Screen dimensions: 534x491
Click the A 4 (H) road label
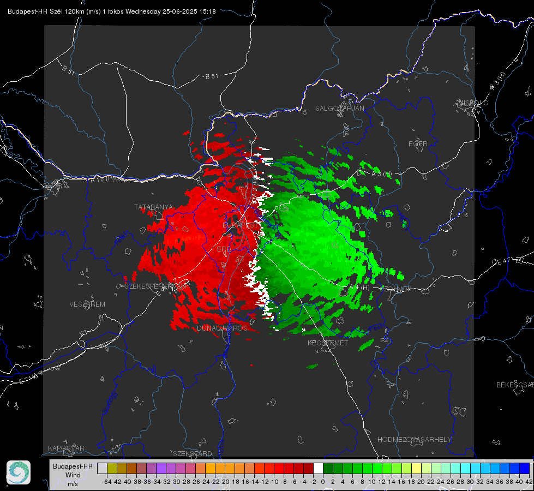click(359, 288)
